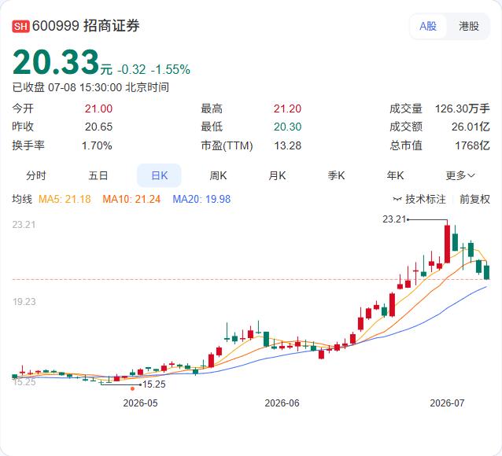The height and width of the screenshot is (456, 502).
Task: Switch to the A股 market toggle
Action: pos(428,26)
